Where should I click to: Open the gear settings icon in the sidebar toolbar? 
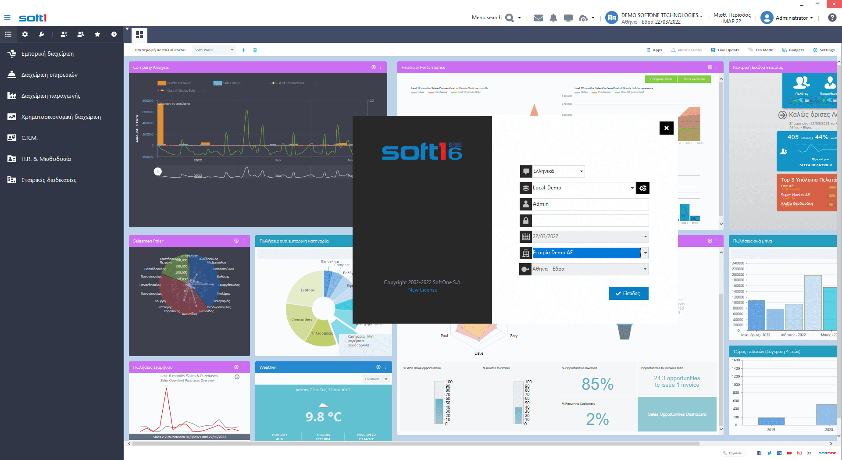(x=25, y=34)
